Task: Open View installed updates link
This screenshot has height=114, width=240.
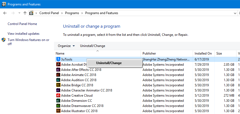Action: click(24, 34)
